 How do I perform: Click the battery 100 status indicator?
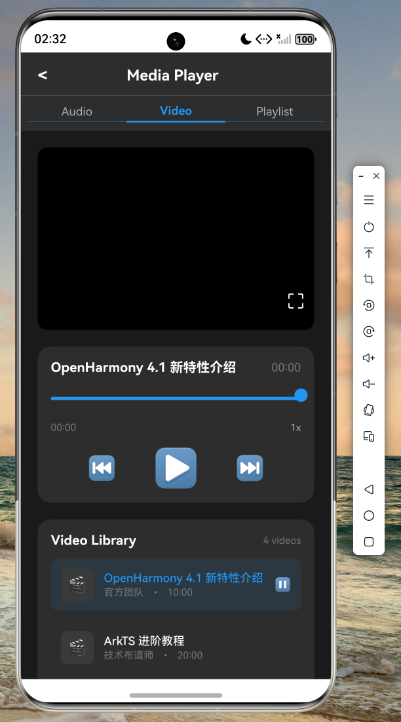point(305,39)
